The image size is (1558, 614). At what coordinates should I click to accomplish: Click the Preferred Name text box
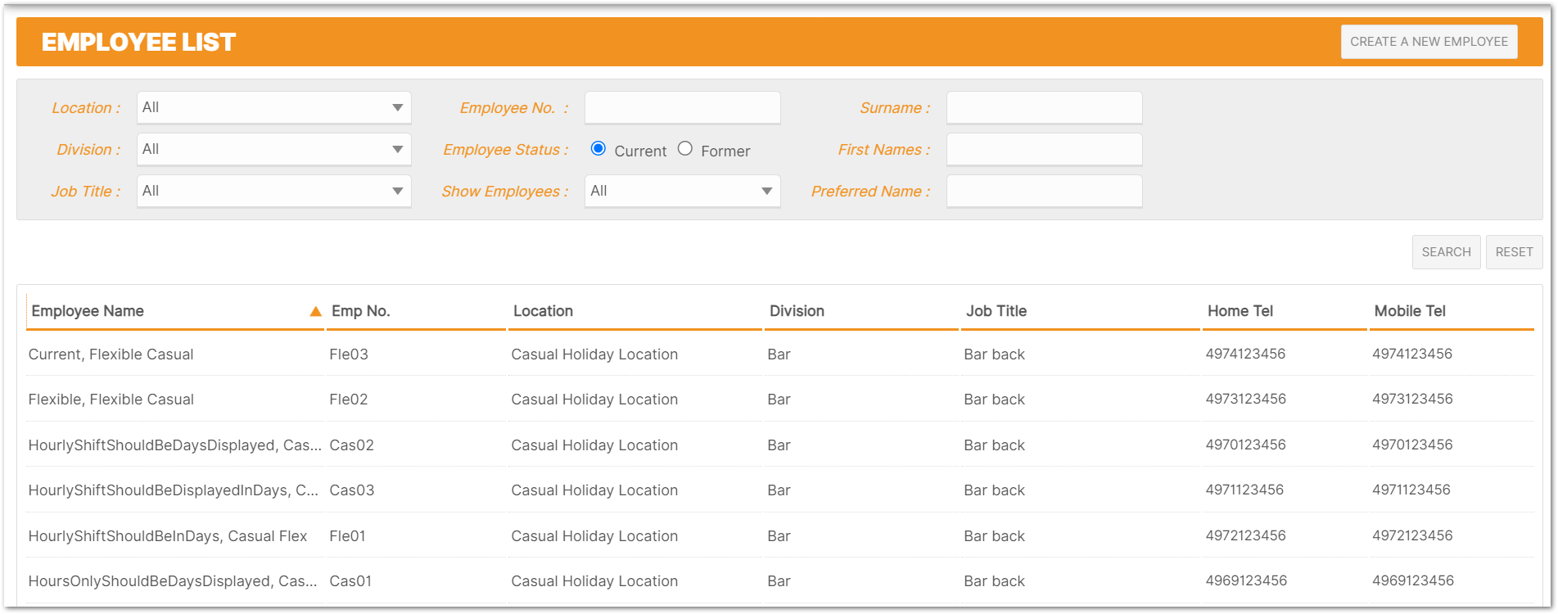[1044, 191]
